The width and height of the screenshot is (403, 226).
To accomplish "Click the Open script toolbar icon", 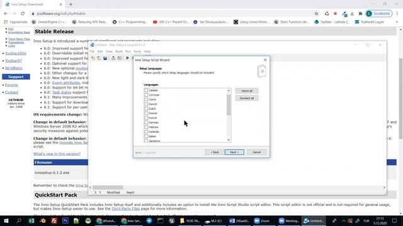I will (99, 58).
